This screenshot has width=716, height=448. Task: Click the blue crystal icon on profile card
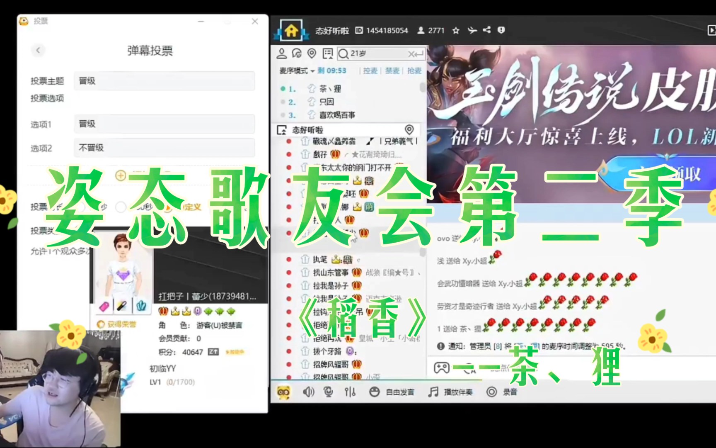pyautogui.click(x=141, y=306)
